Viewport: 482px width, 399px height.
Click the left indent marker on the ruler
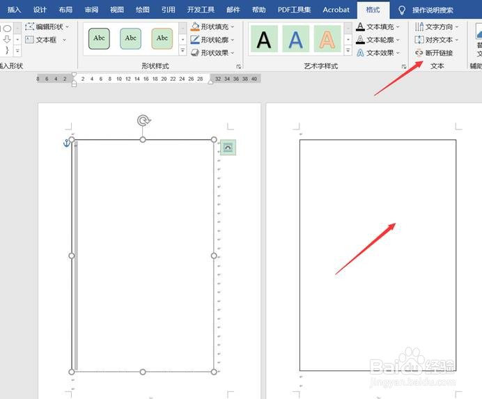[x=74, y=84]
